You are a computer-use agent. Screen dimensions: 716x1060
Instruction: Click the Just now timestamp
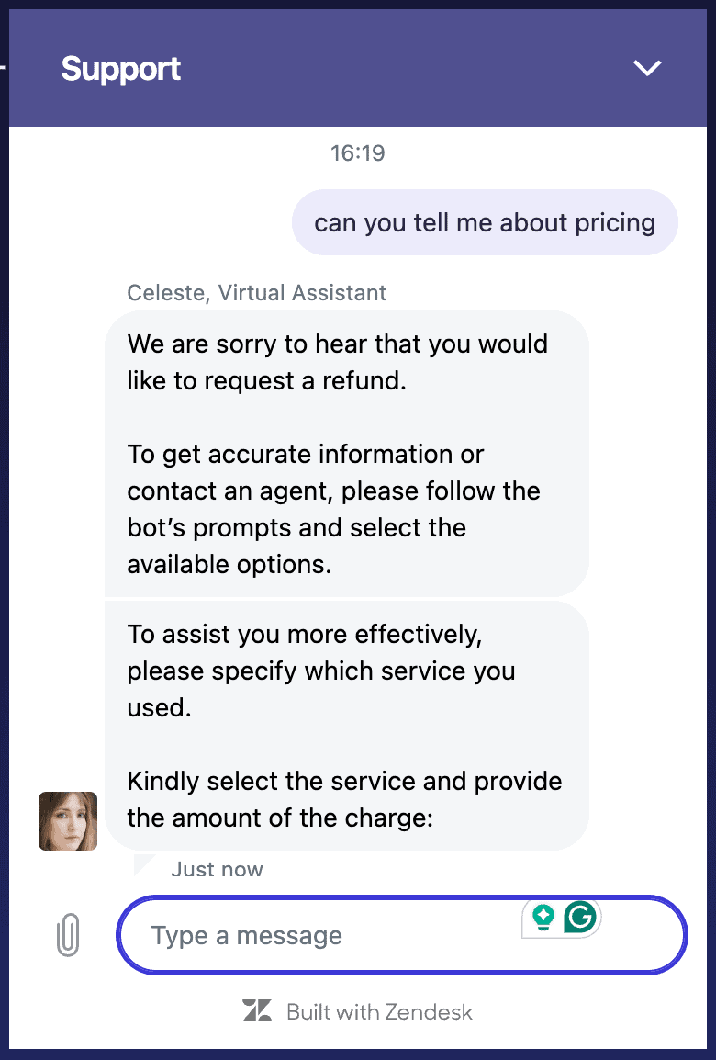pos(217,869)
